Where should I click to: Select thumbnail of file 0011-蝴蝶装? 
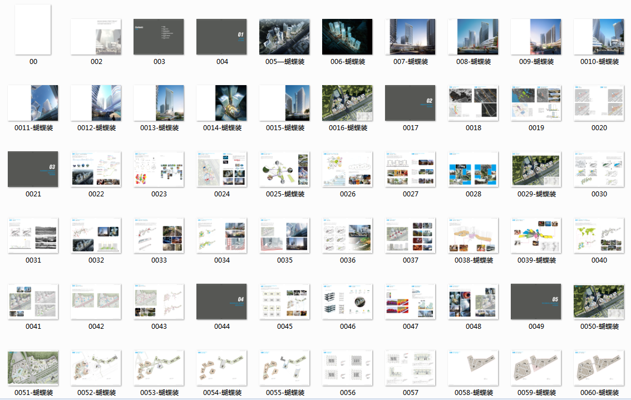click(x=33, y=103)
